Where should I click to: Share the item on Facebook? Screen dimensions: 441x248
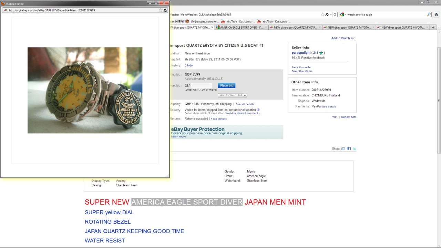click(x=349, y=149)
